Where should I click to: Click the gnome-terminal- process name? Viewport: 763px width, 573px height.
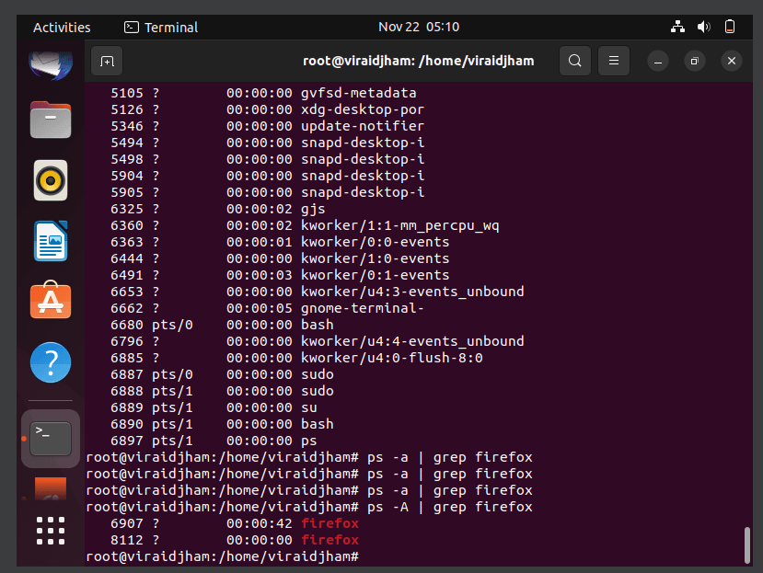363,308
